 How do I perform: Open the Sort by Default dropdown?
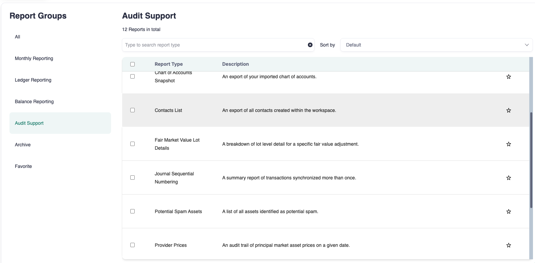coord(436,45)
